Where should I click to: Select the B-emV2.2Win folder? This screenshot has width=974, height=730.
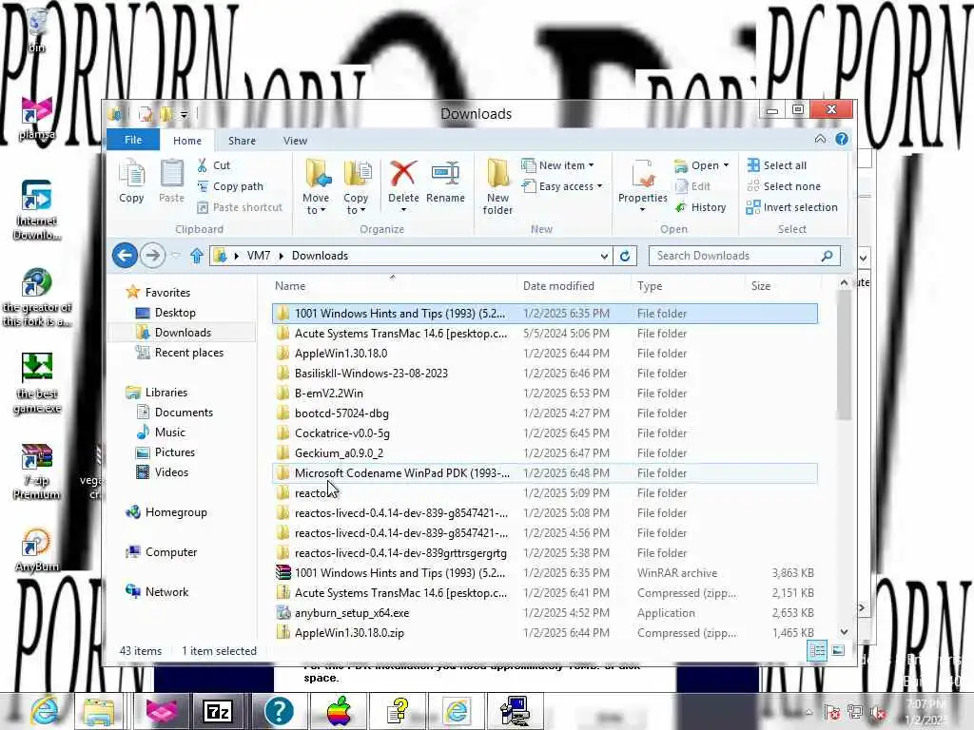(x=545, y=393)
